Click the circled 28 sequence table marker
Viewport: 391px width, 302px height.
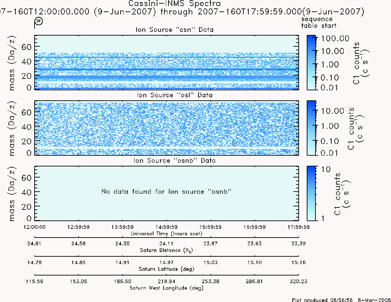point(38,21)
